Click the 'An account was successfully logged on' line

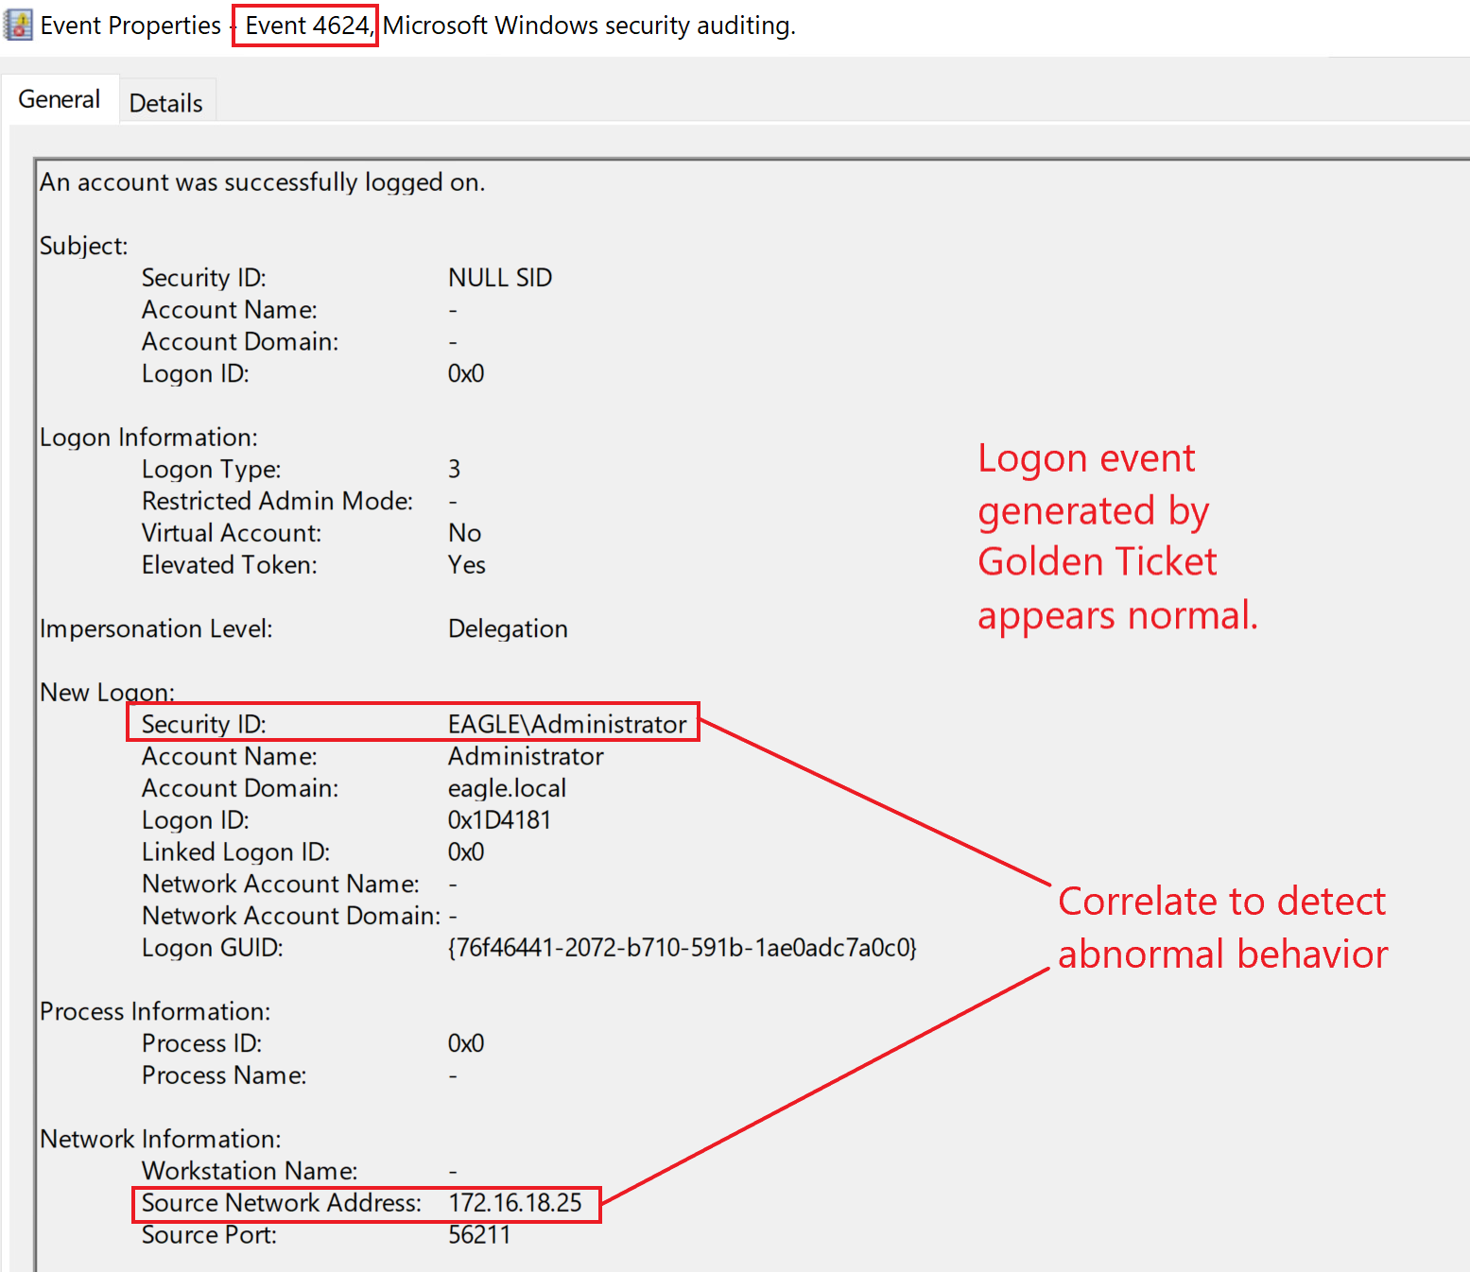pos(262,182)
